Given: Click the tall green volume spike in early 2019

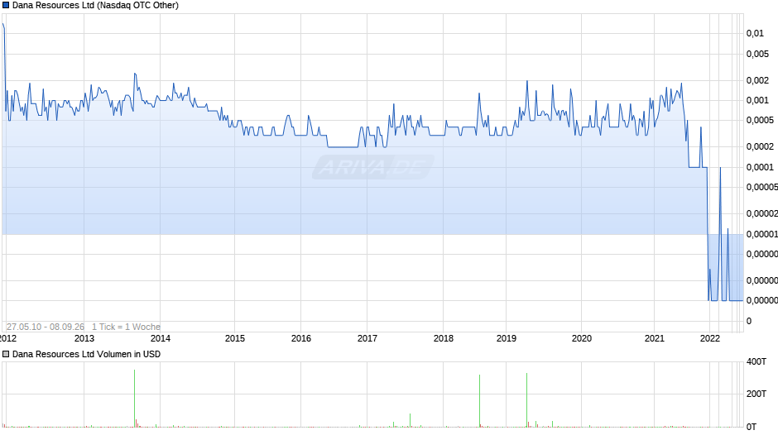Looking at the screenshot, I should (527, 399).
